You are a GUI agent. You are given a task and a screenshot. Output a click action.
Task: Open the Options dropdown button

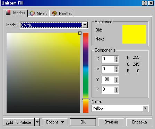pos(55,122)
